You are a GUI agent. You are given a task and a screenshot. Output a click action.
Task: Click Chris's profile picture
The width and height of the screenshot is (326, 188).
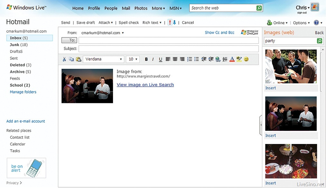pos(314,7)
